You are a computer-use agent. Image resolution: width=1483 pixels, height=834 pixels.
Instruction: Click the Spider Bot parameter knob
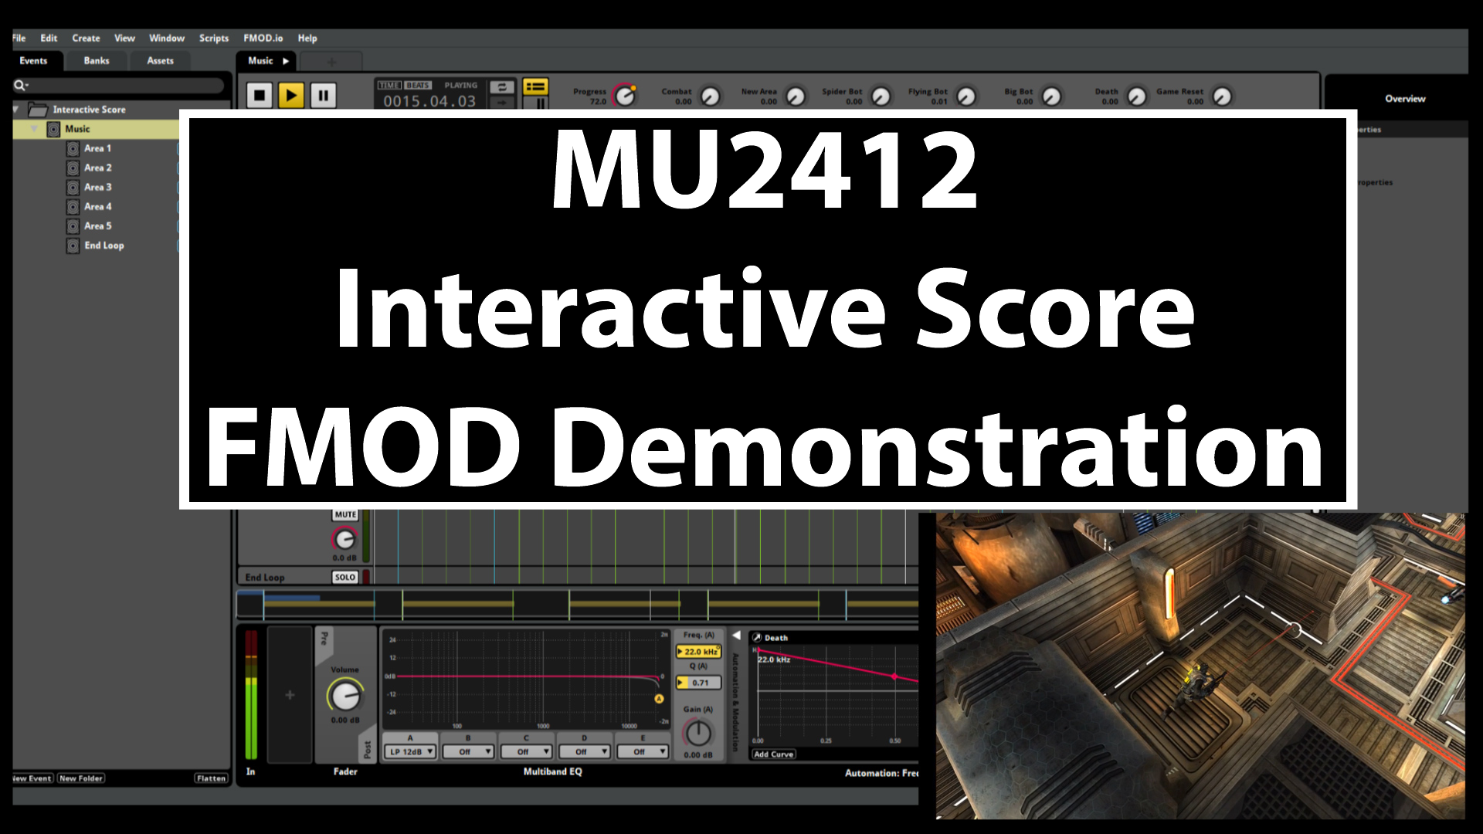click(x=881, y=97)
